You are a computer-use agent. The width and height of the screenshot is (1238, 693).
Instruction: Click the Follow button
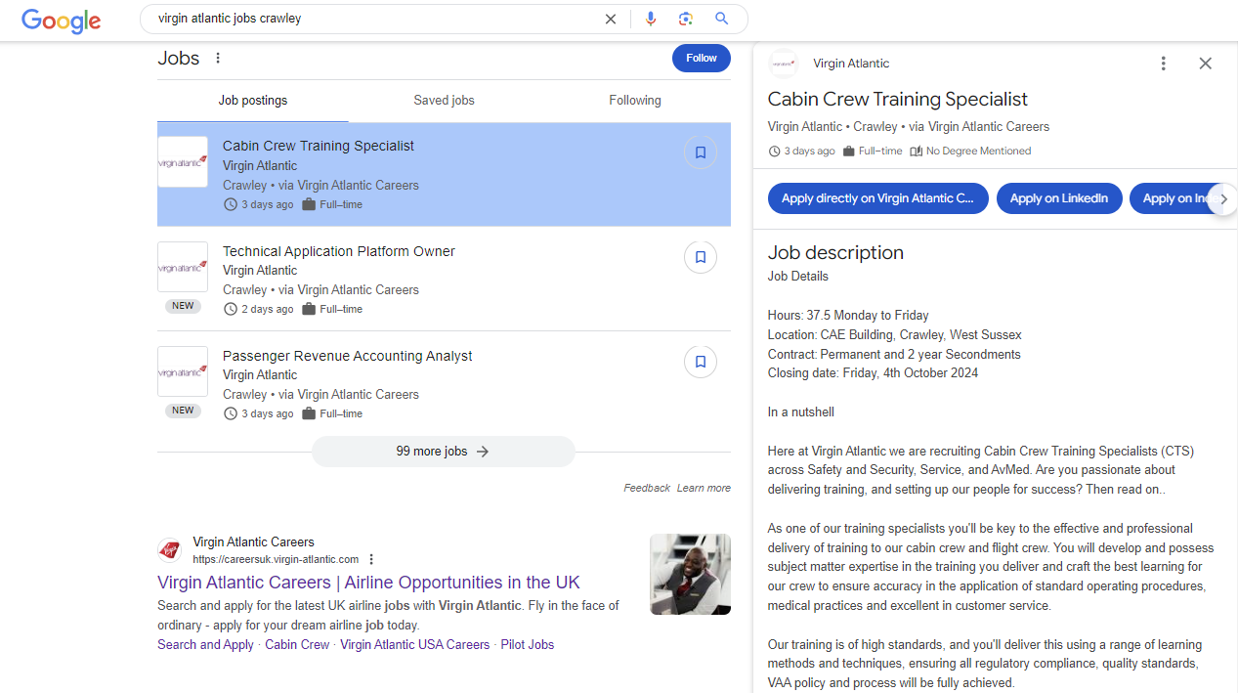coord(702,58)
